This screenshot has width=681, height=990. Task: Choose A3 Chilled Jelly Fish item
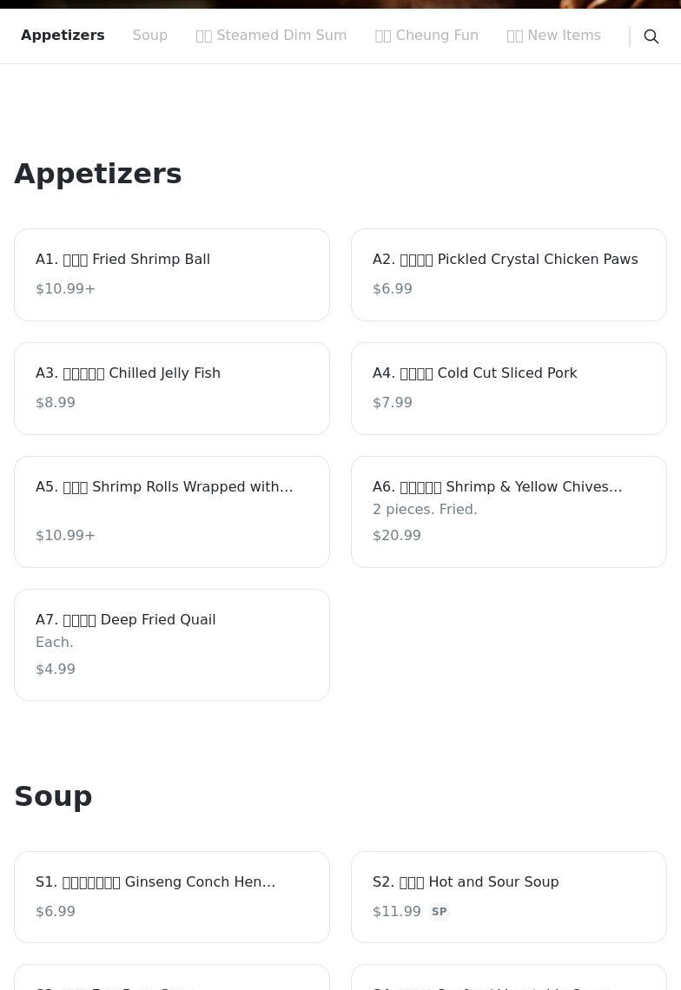pyautogui.click(x=172, y=388)
